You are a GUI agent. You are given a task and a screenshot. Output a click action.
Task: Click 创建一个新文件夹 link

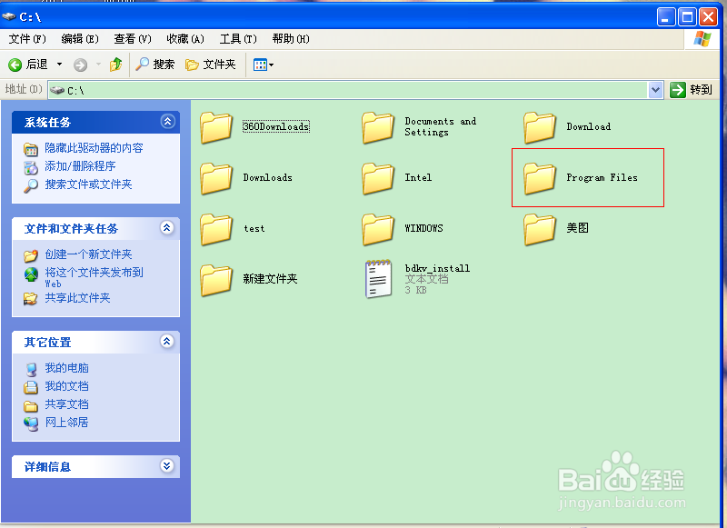click(88, 254)
